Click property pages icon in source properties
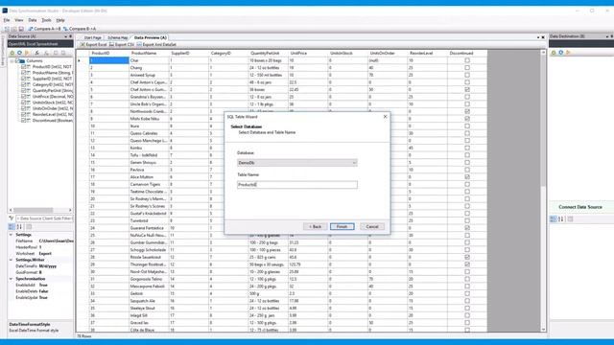 [x=29, y=227]
